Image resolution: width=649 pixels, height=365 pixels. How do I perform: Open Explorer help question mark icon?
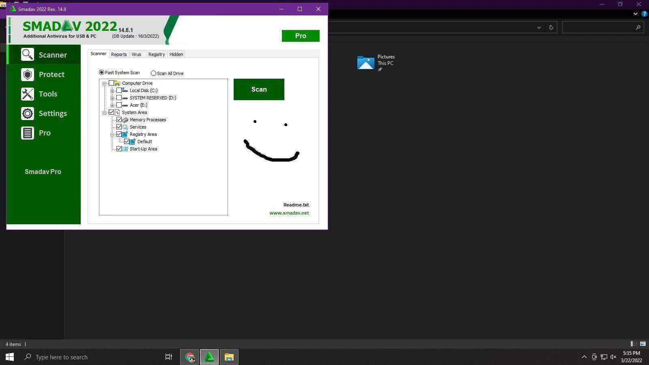click(x=644, y=13)
